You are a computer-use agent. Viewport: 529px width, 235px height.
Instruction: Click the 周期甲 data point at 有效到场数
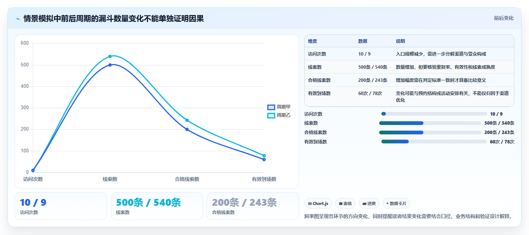[264, 160]
